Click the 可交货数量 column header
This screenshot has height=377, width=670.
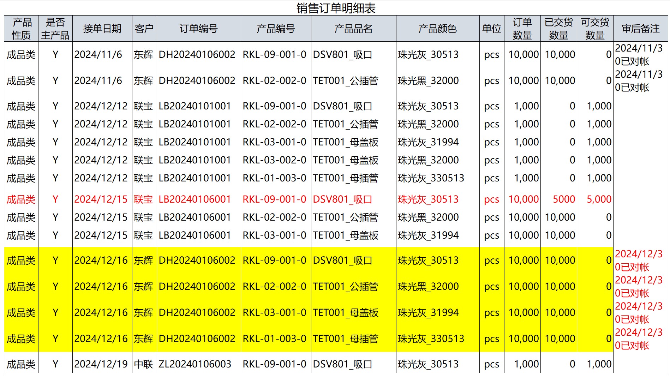pyautogui.click(x=595, y=29)
